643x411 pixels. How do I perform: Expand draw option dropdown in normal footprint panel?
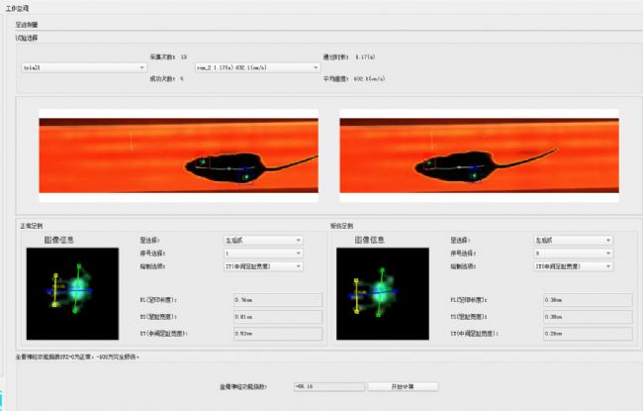tap(263, 265)
